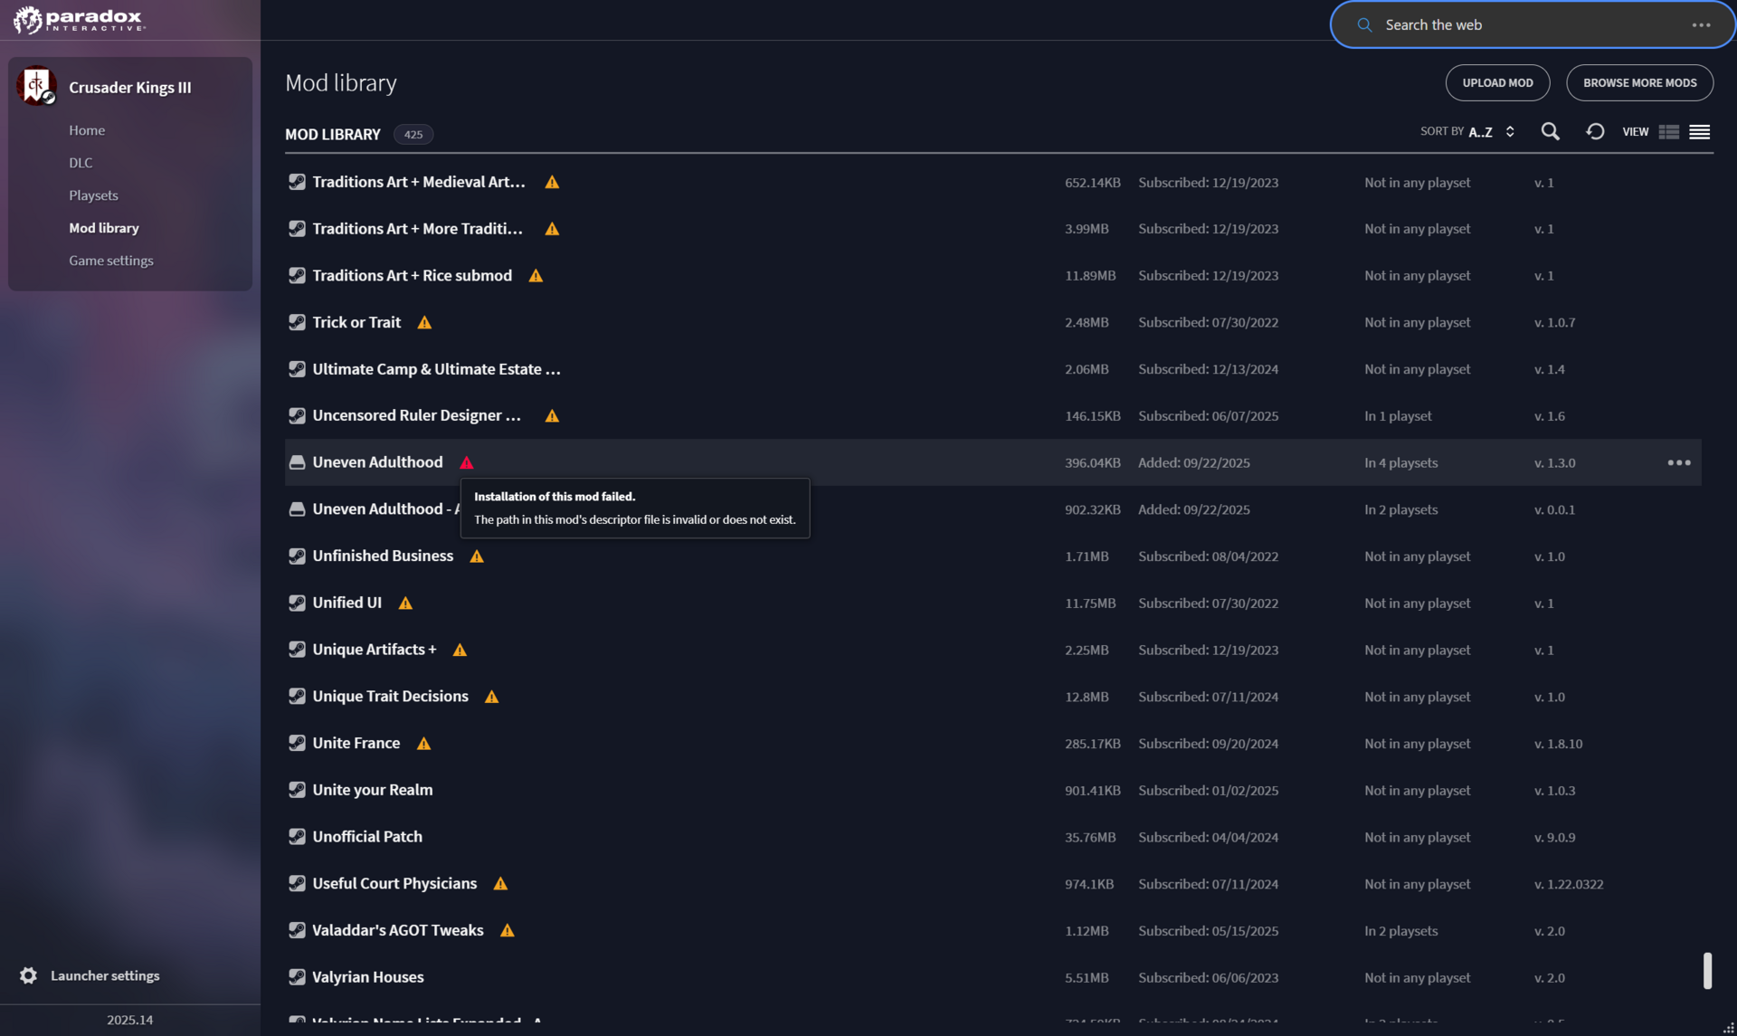The image size is (1737, 1036).
Task: Click the Uneven Adulthood - A… mod row name
Action: click(385, 509)
